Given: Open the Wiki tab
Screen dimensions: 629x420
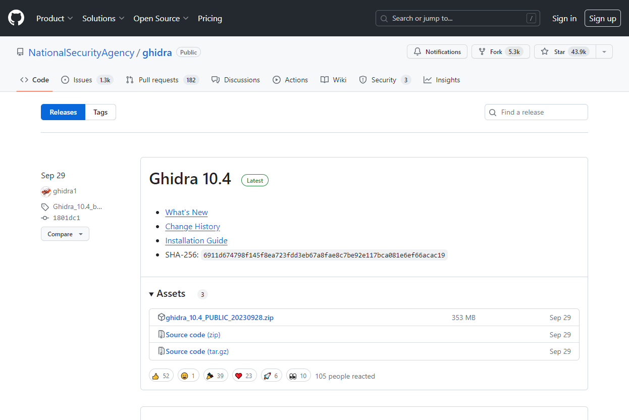Looking at the screenshot, I should point(334,80).
